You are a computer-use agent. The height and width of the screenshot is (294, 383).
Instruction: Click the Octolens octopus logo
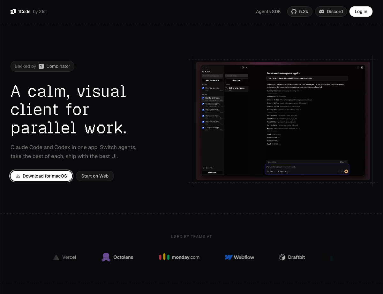click(x=106, y=257)
